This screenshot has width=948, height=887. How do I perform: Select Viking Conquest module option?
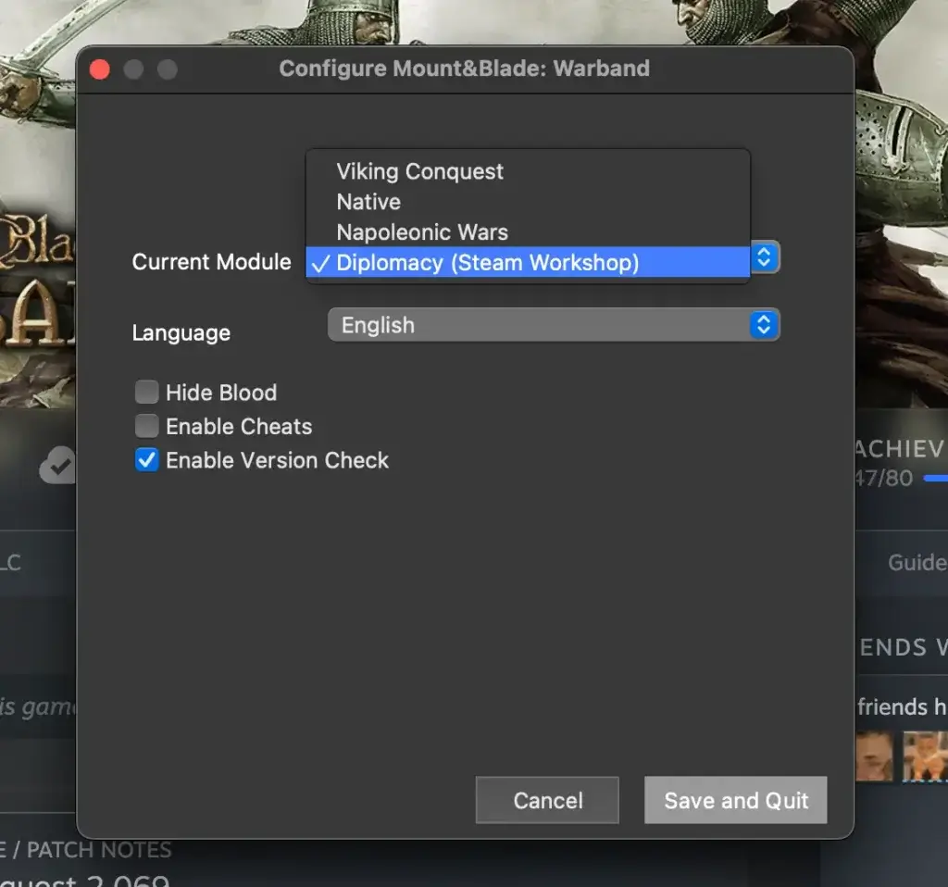528,171
